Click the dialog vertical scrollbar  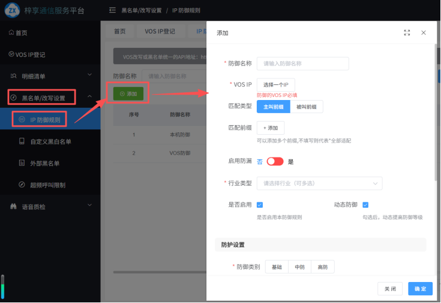click(436, 113)
